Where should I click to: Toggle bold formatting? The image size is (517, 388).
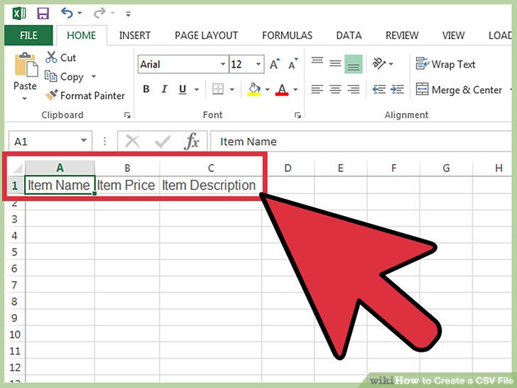(x=146, y=89)
